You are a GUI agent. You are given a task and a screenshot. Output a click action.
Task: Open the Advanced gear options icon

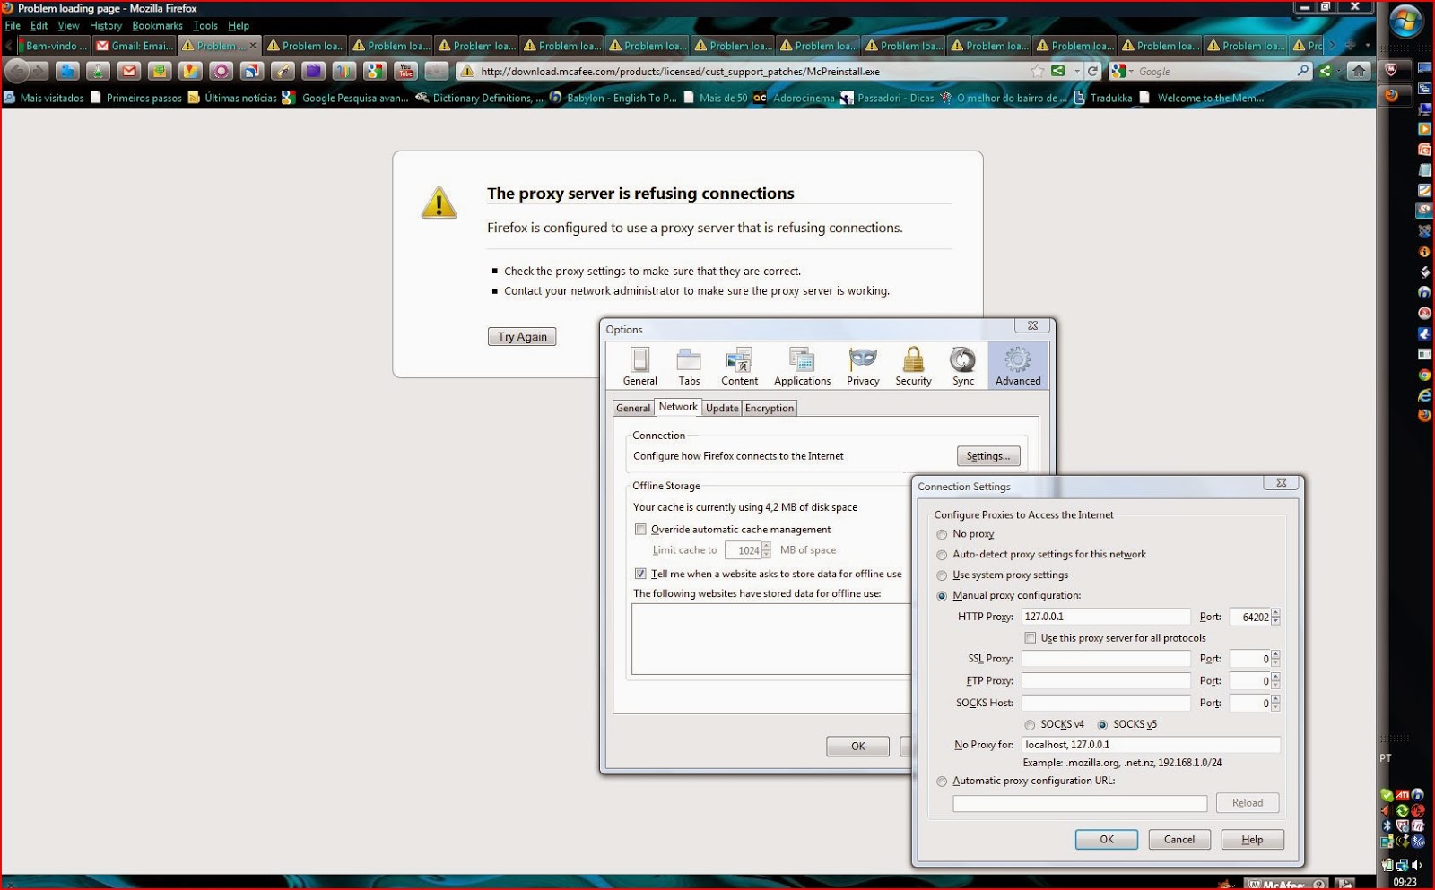pos(1018,367)
